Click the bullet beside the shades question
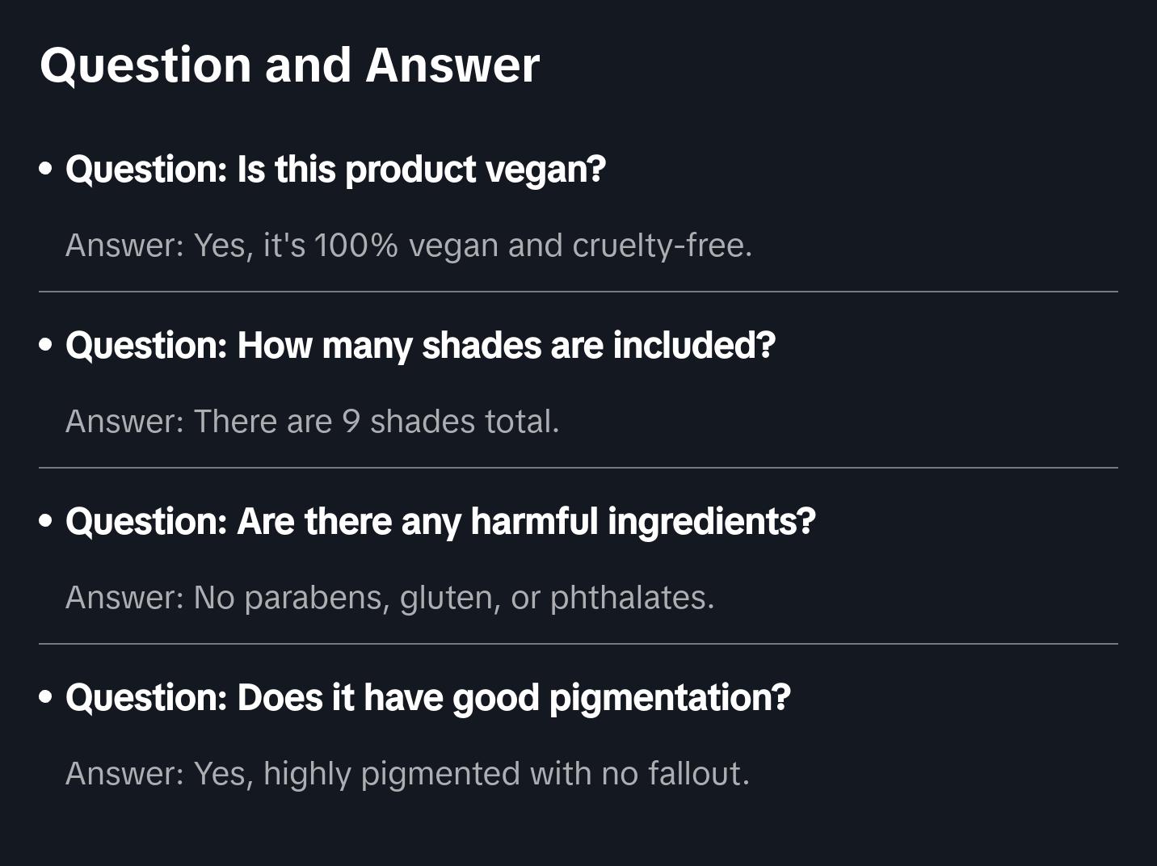 pos(46,346)
